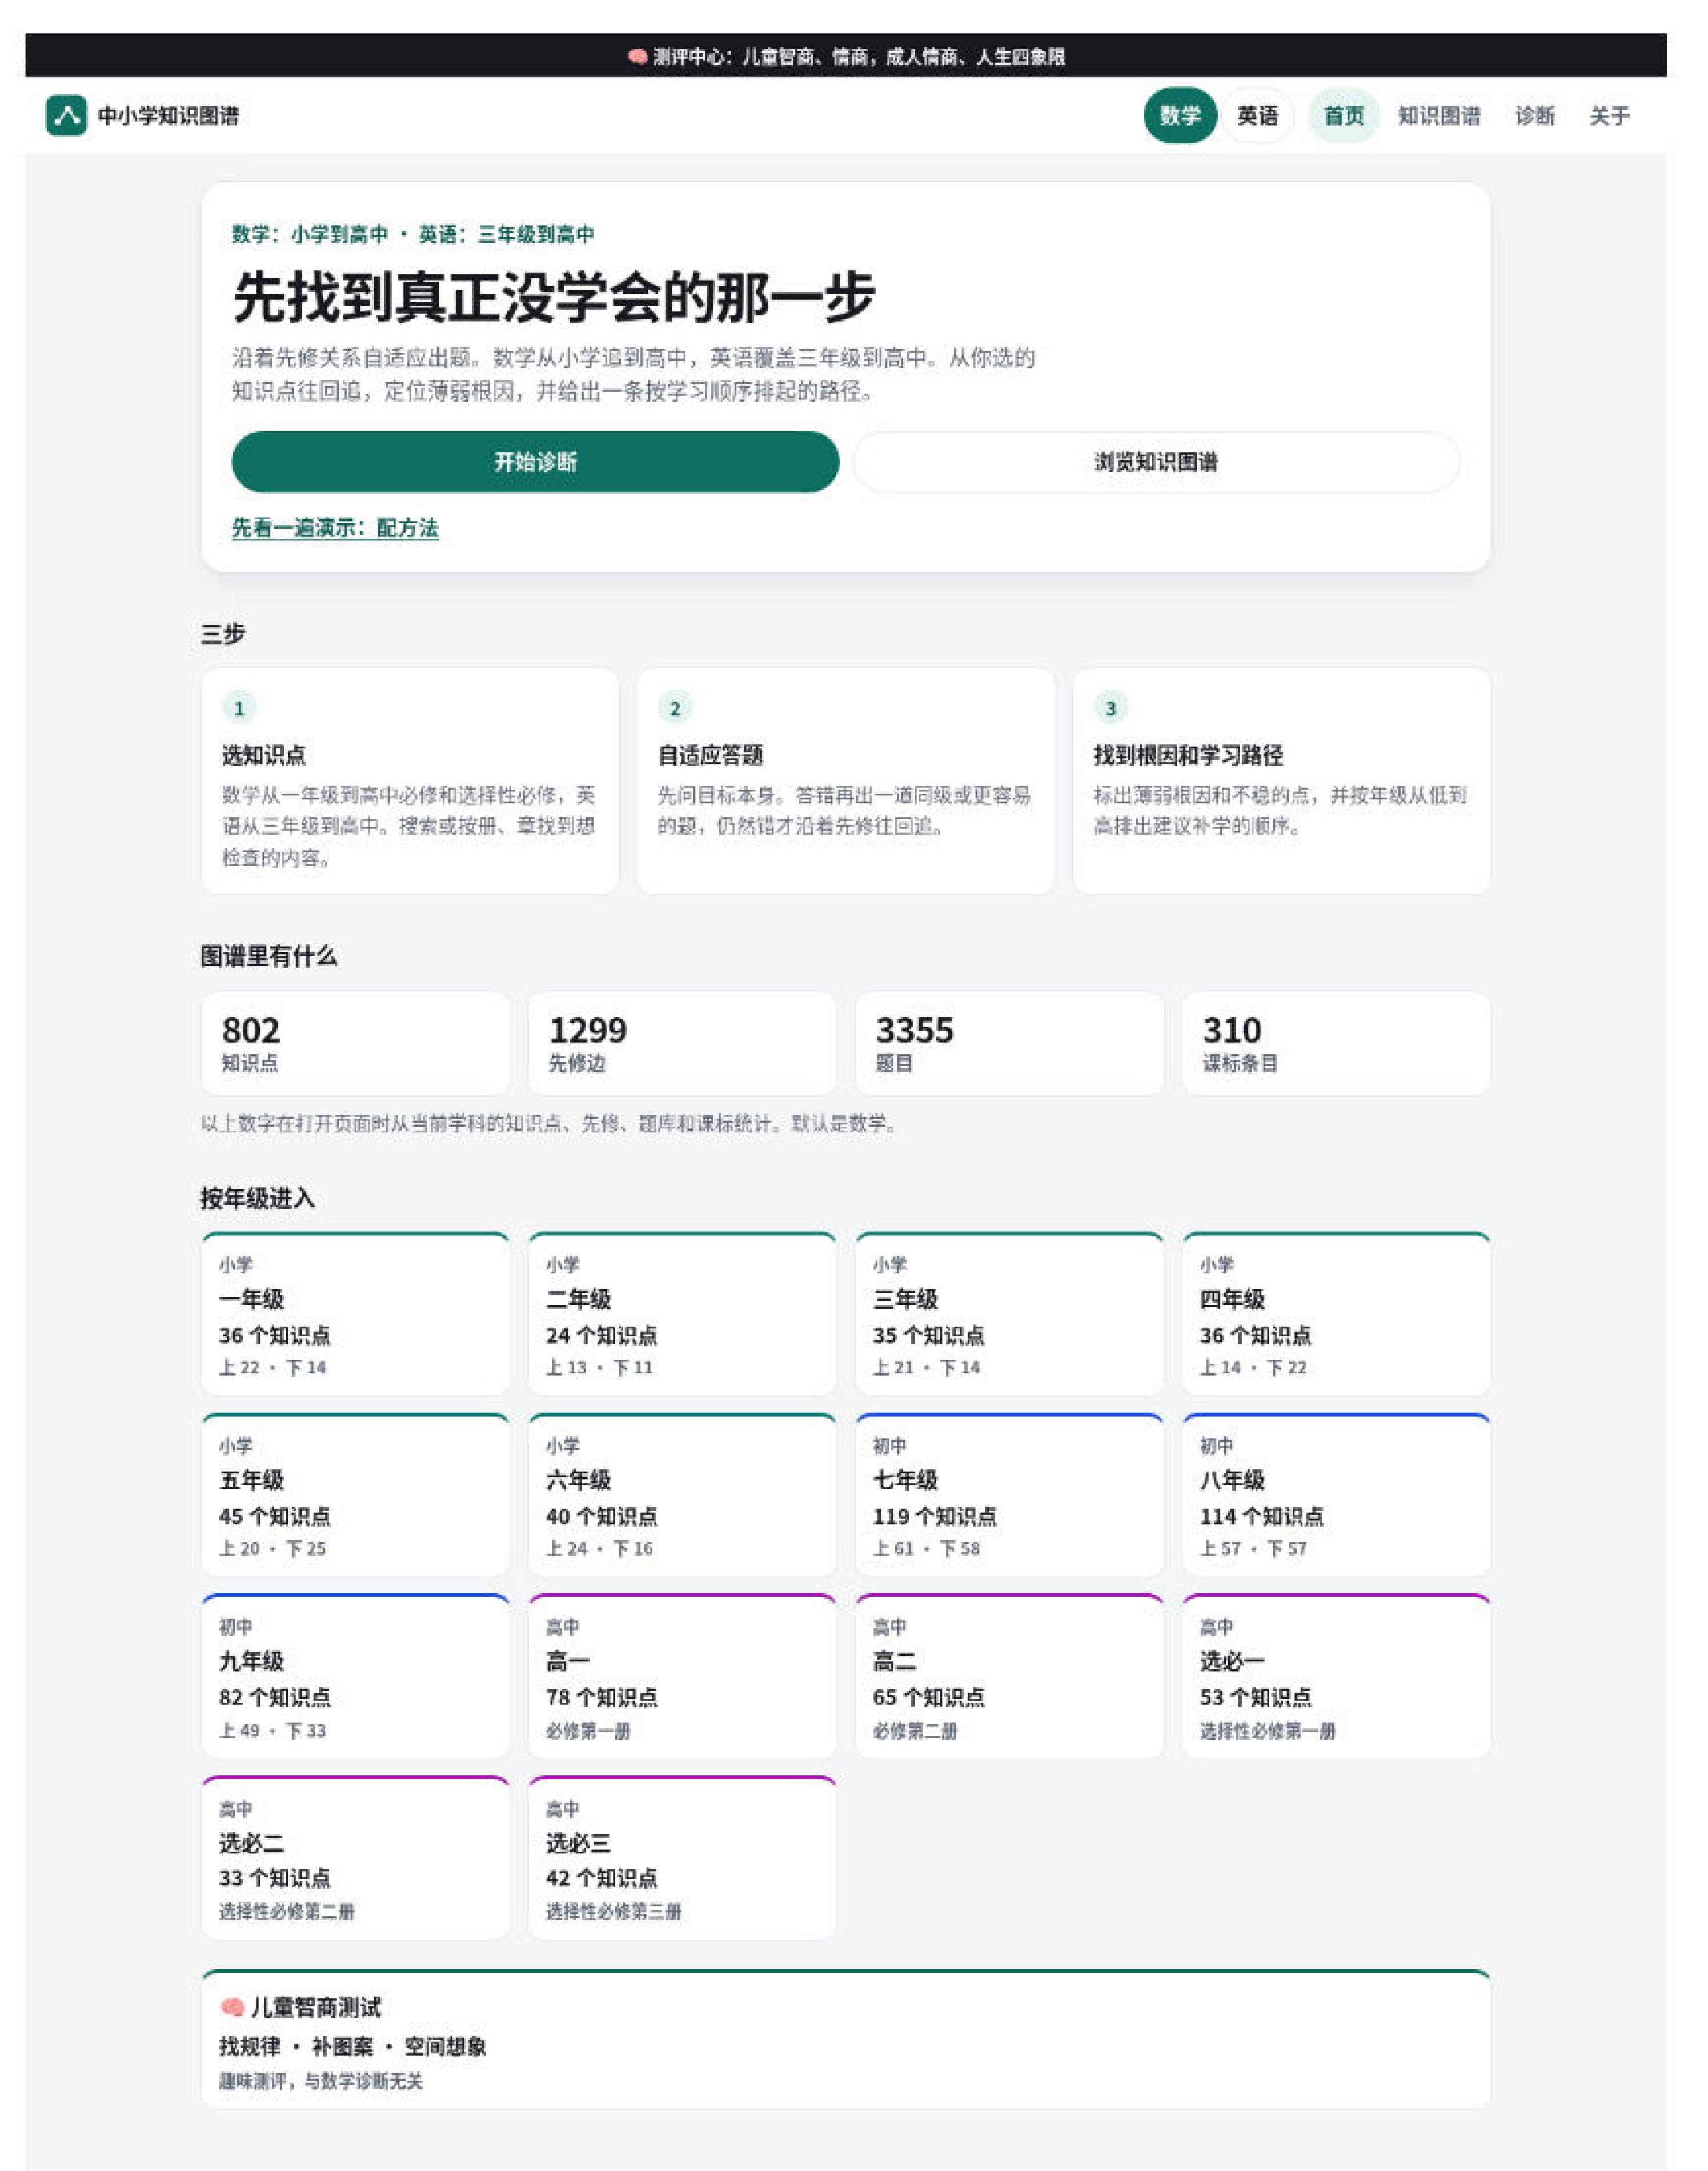The height and width of the screenshot is (2171, 1708).
Task: Click the 开始诊断 button
Action: tap(535, 461)
